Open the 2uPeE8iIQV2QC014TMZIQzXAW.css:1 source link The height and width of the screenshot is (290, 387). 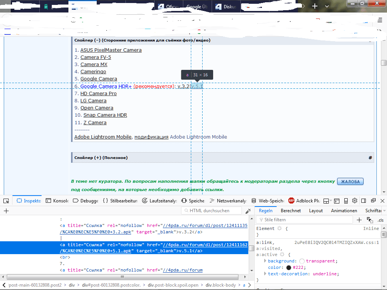[337, 242]
